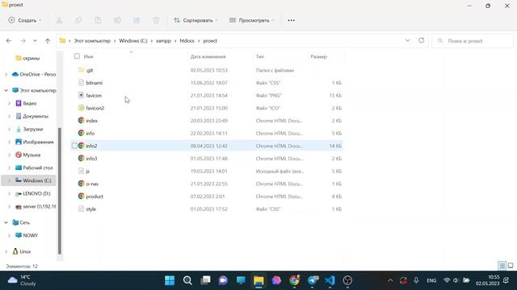Screen dimensions: 517x290
Task: Refresh the folder view
Action: 421,40
